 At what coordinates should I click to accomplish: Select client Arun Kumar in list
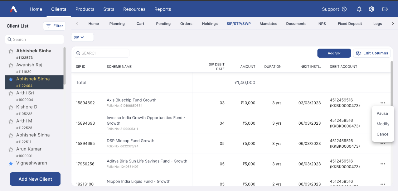[x=34, y=152]
